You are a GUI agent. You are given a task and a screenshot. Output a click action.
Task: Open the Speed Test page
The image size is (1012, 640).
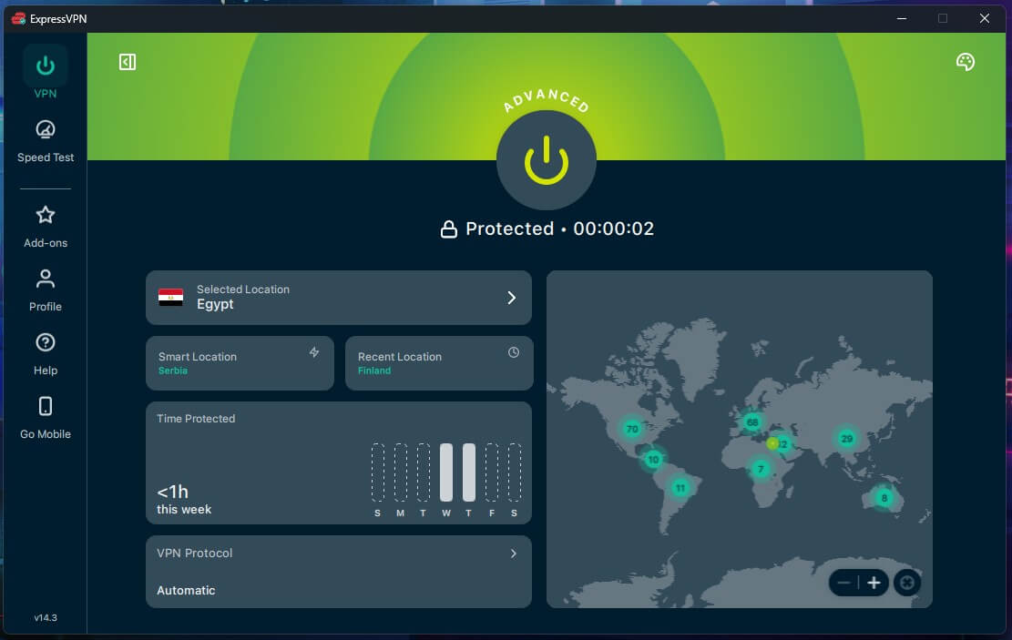(46, 141)
